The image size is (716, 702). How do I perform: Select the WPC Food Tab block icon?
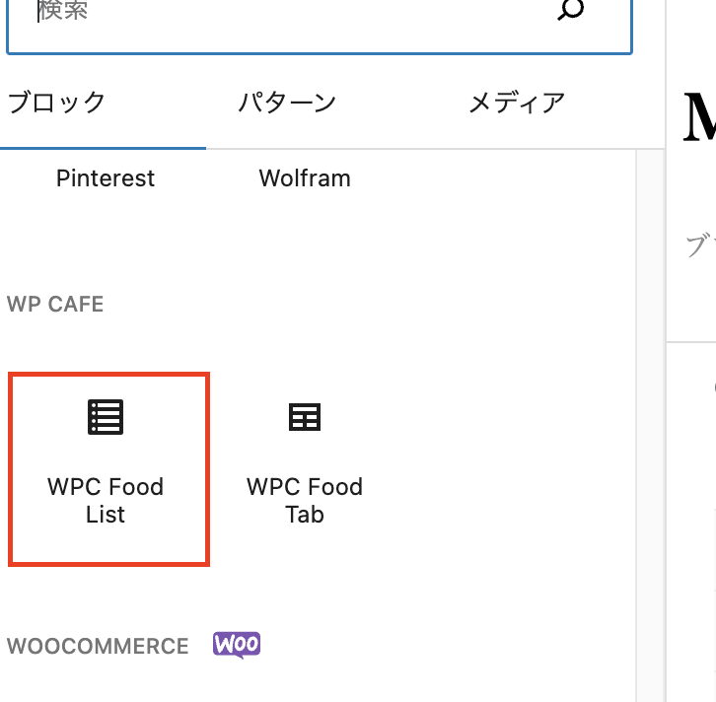(x=304, y=417)
